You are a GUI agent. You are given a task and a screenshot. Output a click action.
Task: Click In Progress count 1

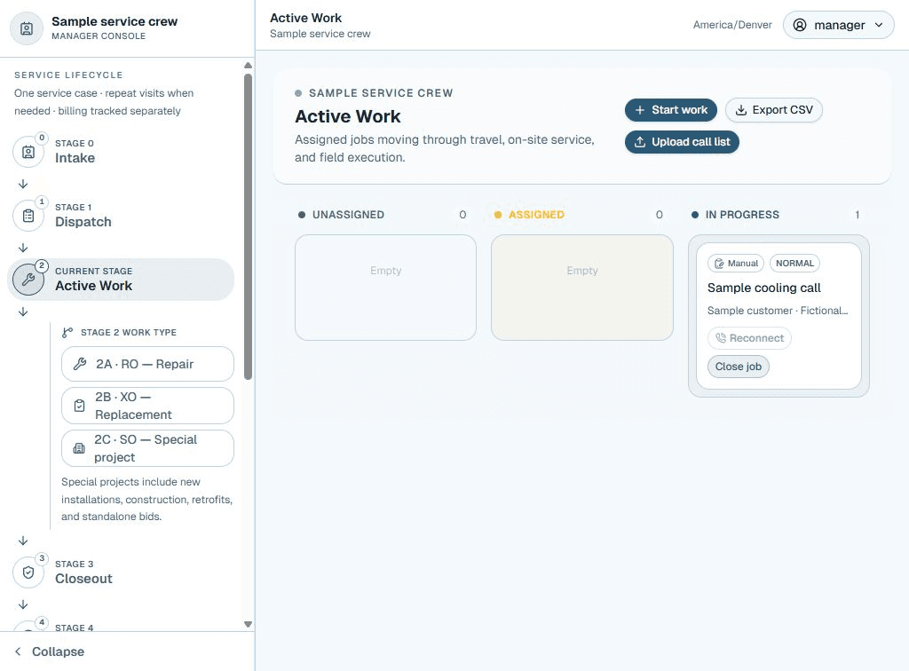[x=857, y=215]
